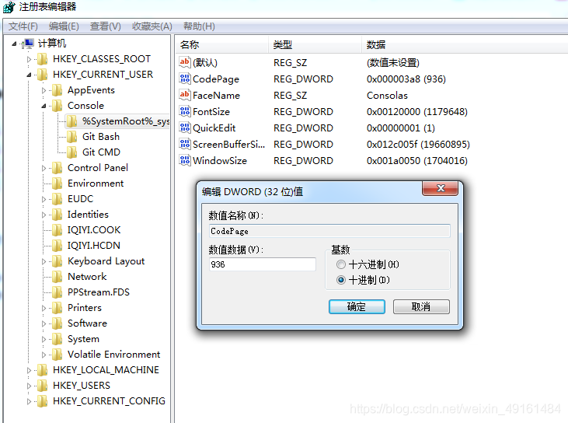Screen dimensions: 568x423
Task: Expand the Identities tree node
Action: 44,215
